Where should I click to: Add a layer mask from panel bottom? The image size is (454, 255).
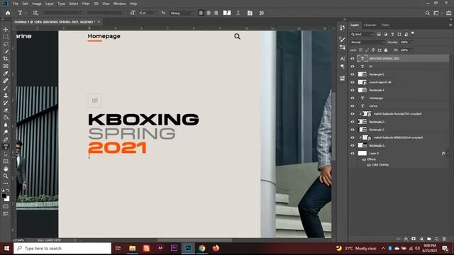tap(414, 239)
